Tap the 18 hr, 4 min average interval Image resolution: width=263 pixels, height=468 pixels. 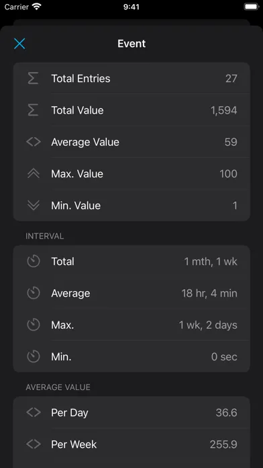[209, 293]
